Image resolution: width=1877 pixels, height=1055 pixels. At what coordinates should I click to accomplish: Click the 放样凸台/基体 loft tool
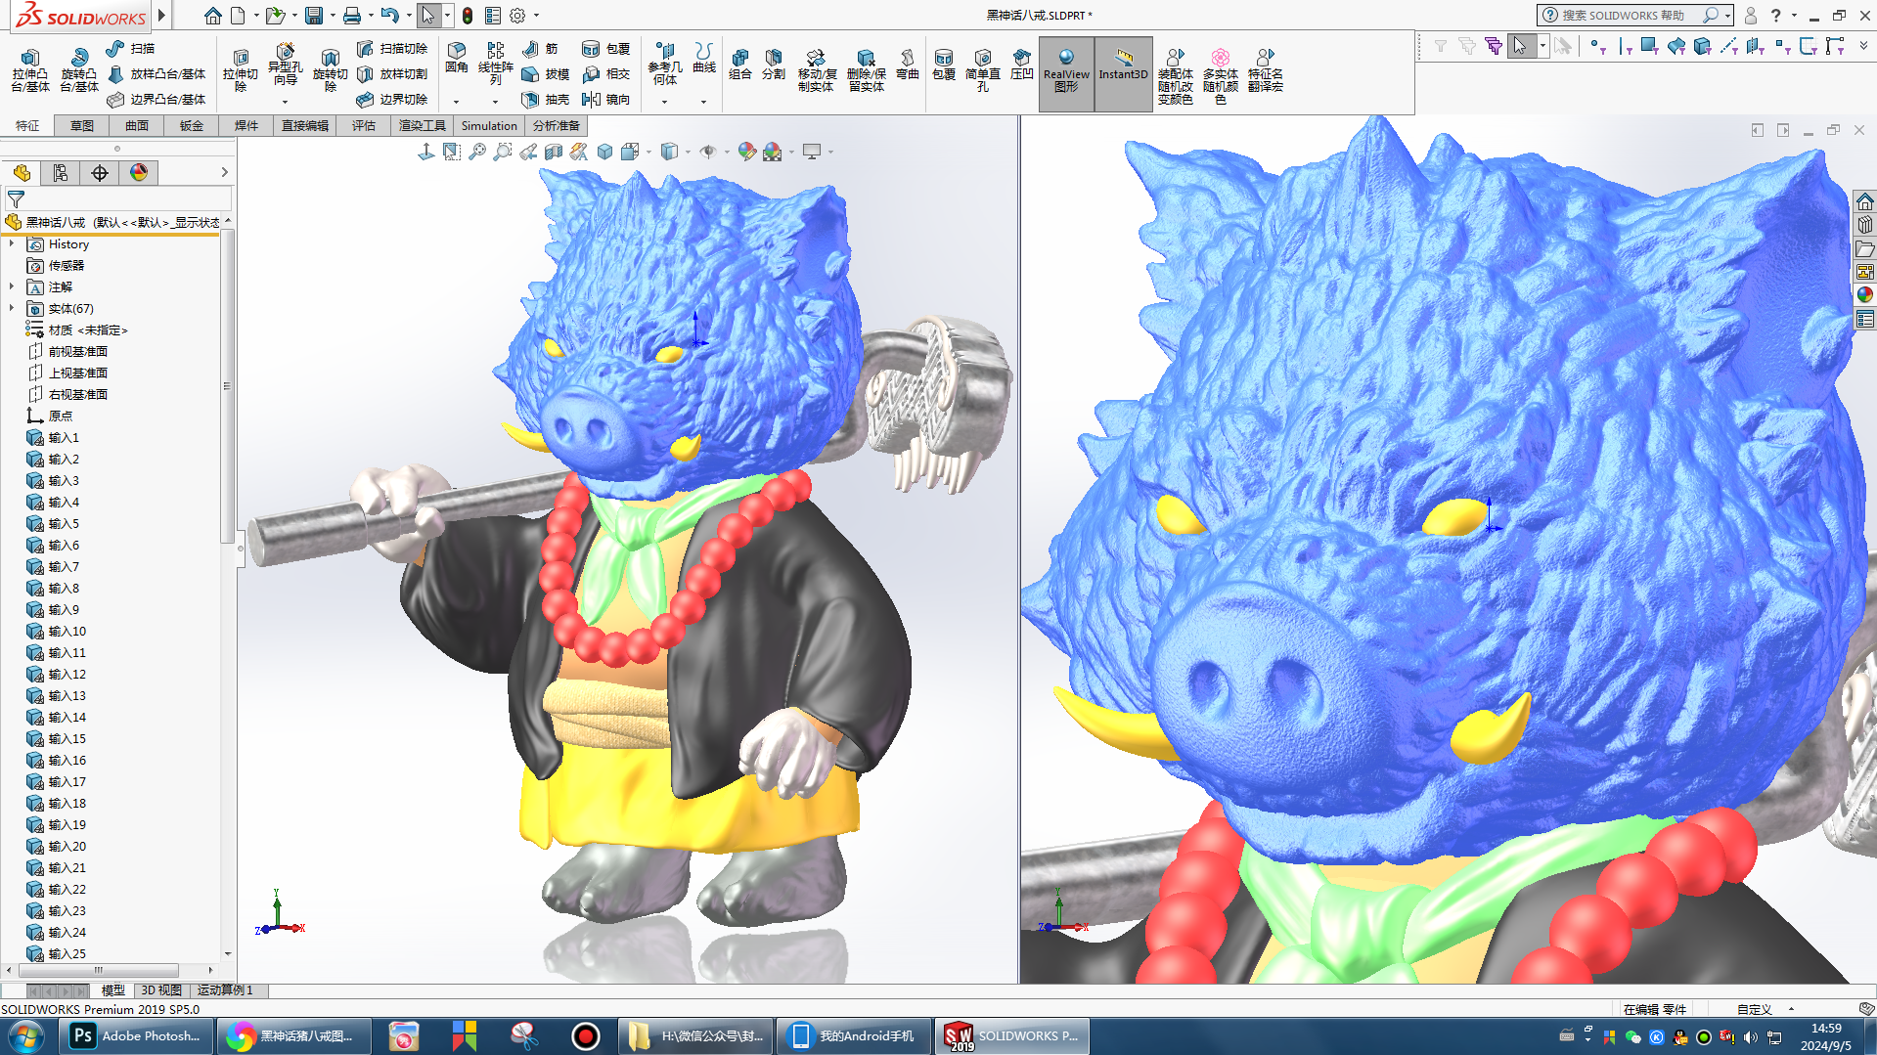click(156, 73)
